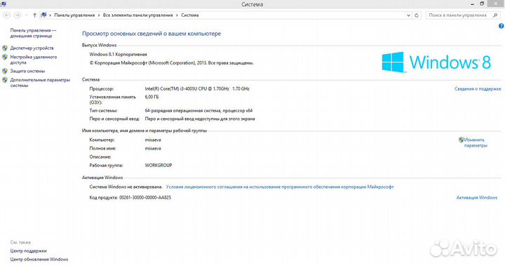This screenshot has width=505, height=266.
Task: Open 'Дополнительные параметры системы' link
Action: [x=40, y=83]
